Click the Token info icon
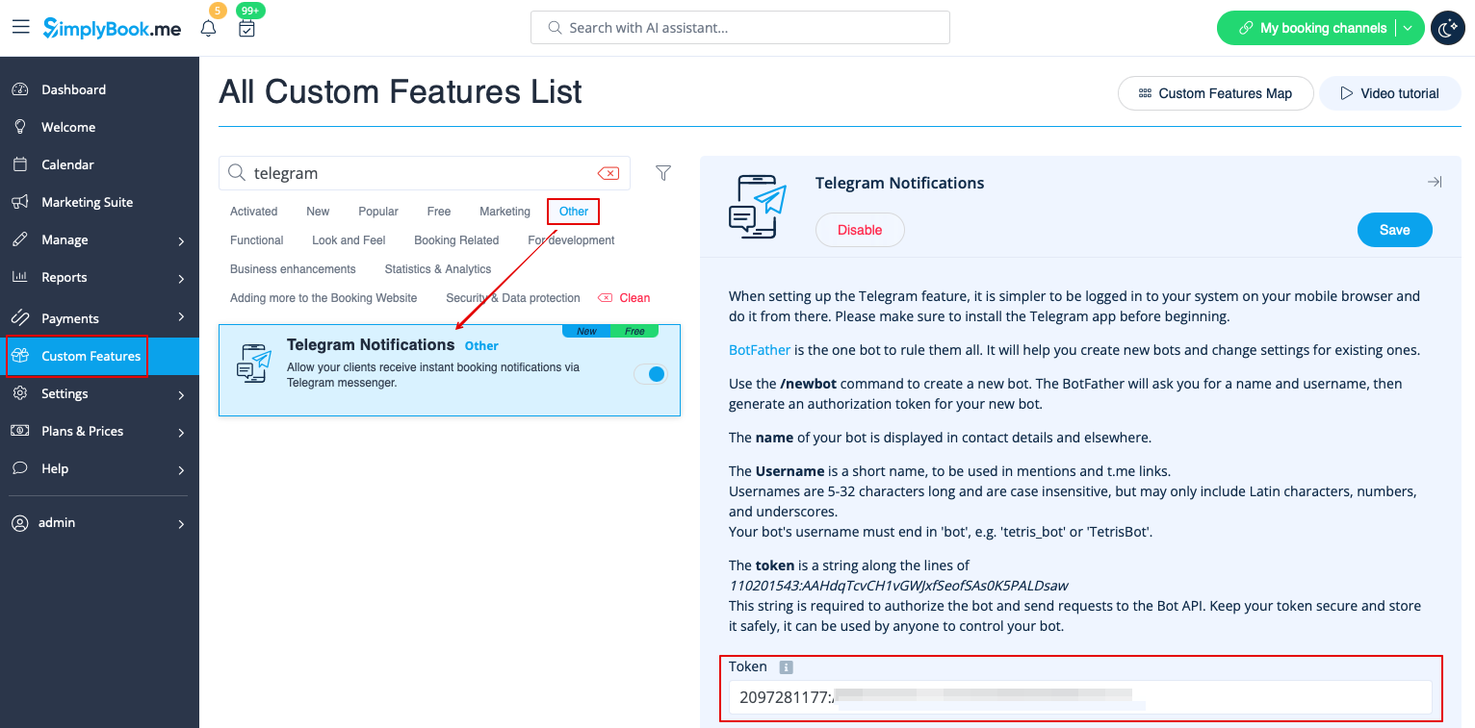Viewport: 1475px width, 728px height. [786, 667]
